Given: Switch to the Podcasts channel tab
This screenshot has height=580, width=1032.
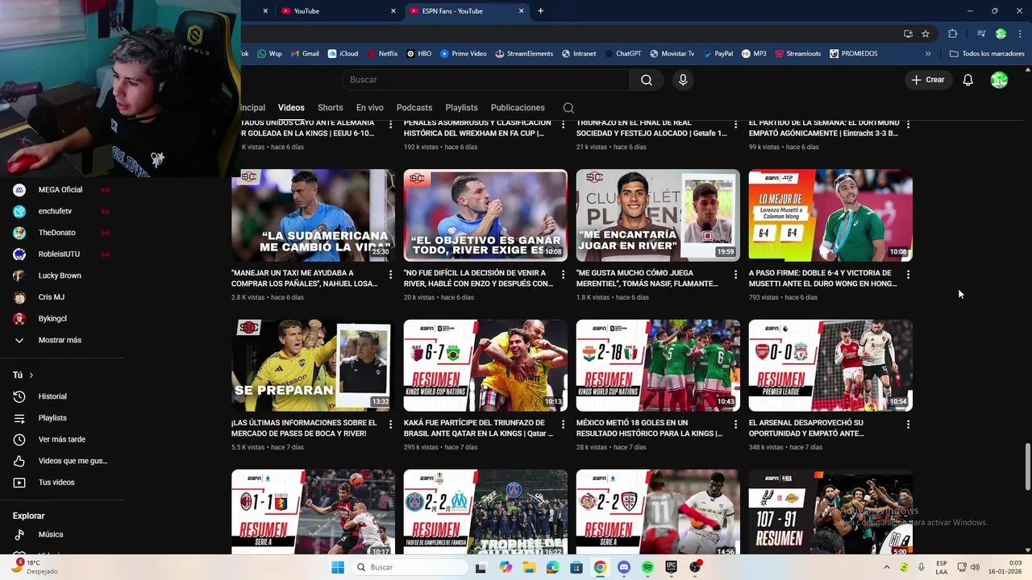Looking at the screenshot, I should [414, 108].
